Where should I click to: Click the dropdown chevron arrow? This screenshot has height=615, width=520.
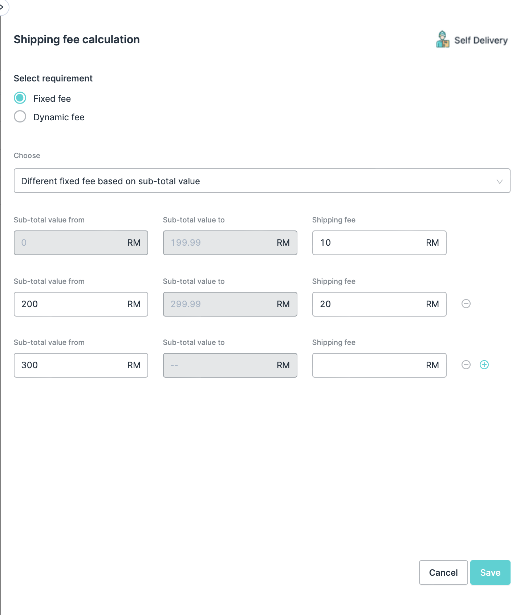pos(499,181)
